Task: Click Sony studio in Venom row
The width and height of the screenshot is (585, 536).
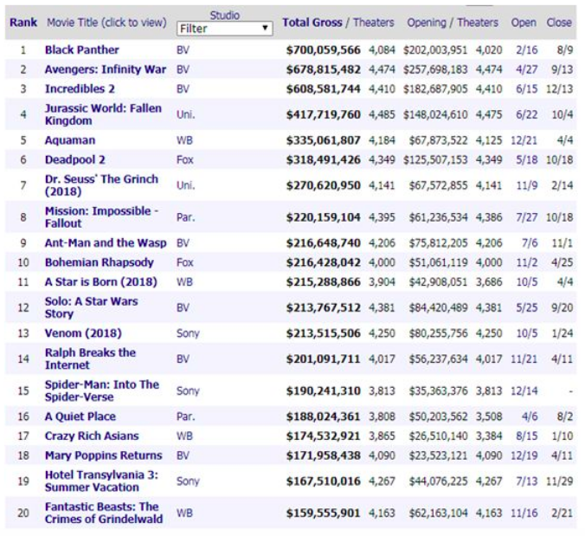Action: 188,333
